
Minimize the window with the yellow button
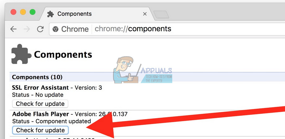[x=23, y=12]
